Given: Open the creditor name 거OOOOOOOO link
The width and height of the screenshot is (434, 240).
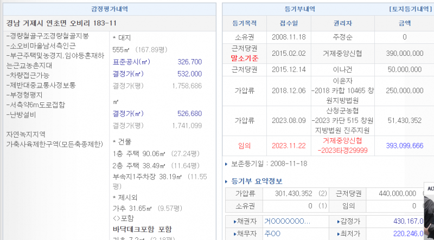Looking at the screenshot, I should pos(287,222).
